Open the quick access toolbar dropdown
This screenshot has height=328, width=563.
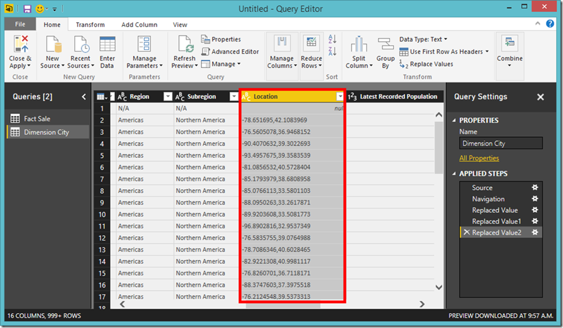pos(54,9)
